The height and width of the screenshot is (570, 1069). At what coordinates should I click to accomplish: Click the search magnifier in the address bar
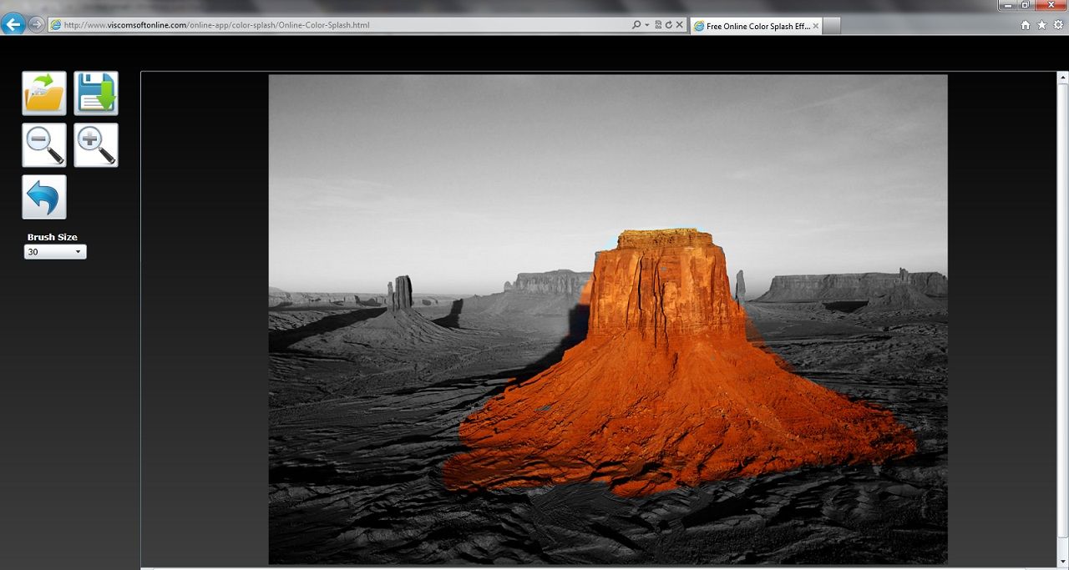637,25
